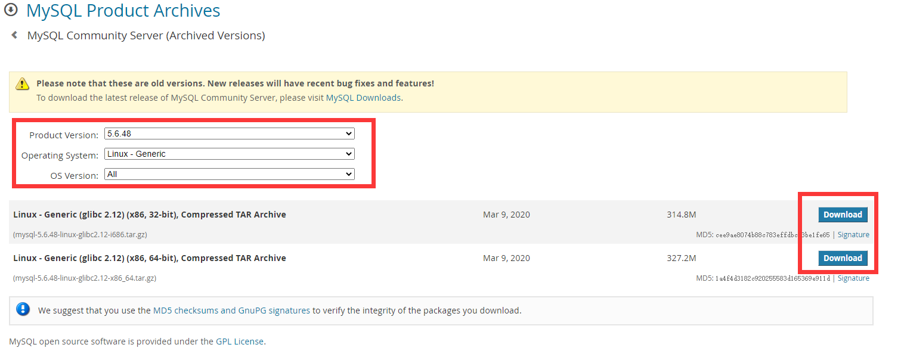Click the back arrow before MySQL Community Server
Screen dimensions: 904x357
(x=14, y=35)
